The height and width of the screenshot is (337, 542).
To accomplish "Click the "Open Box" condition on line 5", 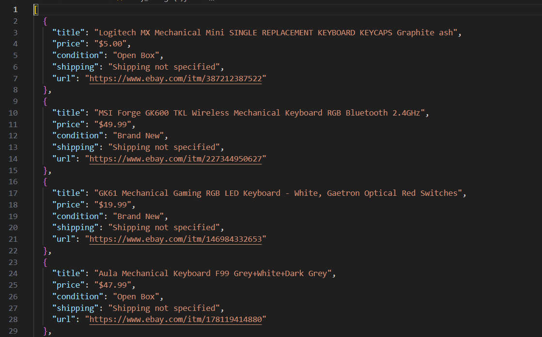I will (x=136, y=56).
